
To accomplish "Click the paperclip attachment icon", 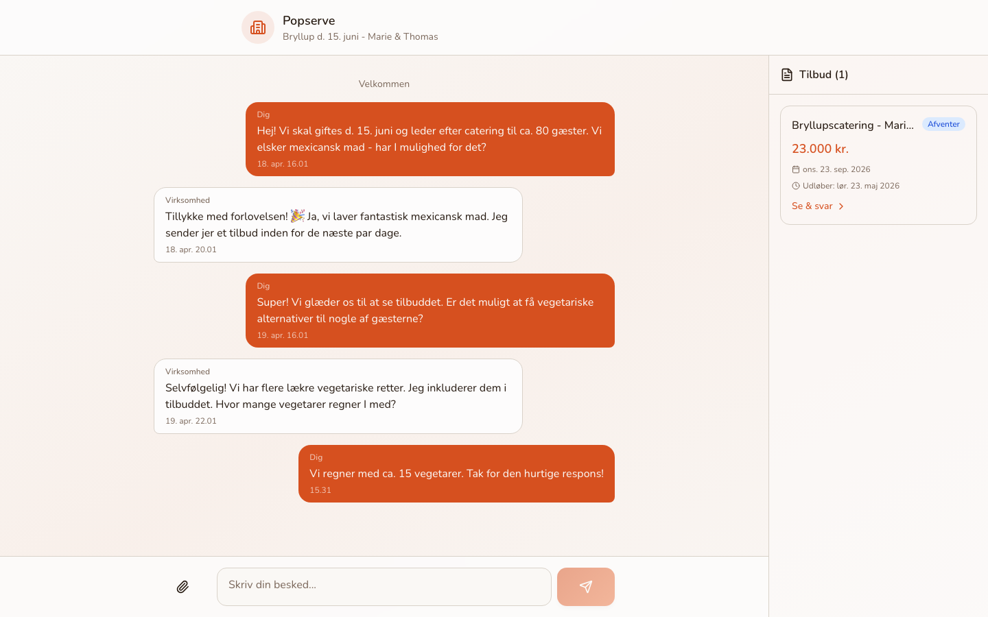I will coord(183,587).
